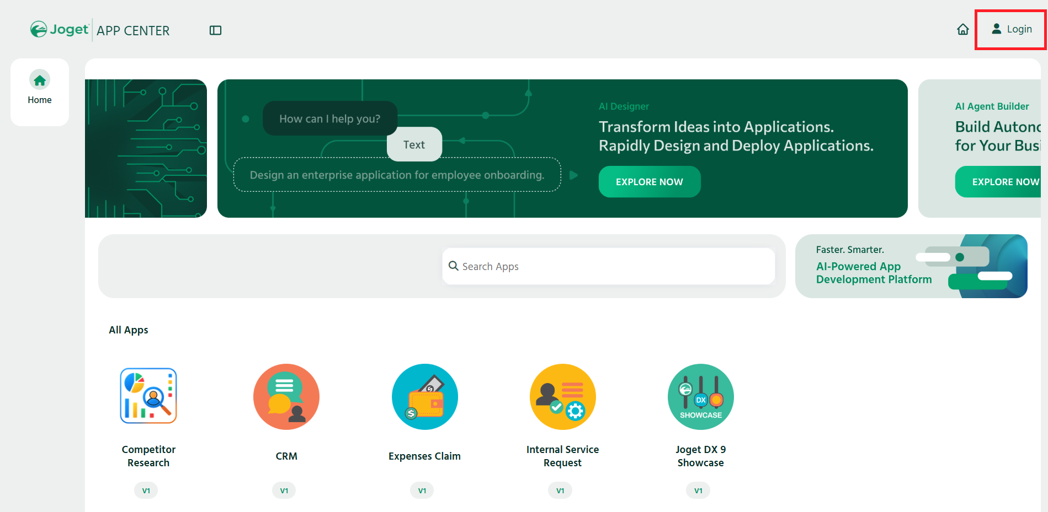Open the Internal Service Request app icon
Viewport: 1048px width, 512px height.
(x=562, y=397)
